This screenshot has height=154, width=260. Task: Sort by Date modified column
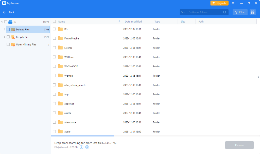pyautogui.click(x=133, y=21)
